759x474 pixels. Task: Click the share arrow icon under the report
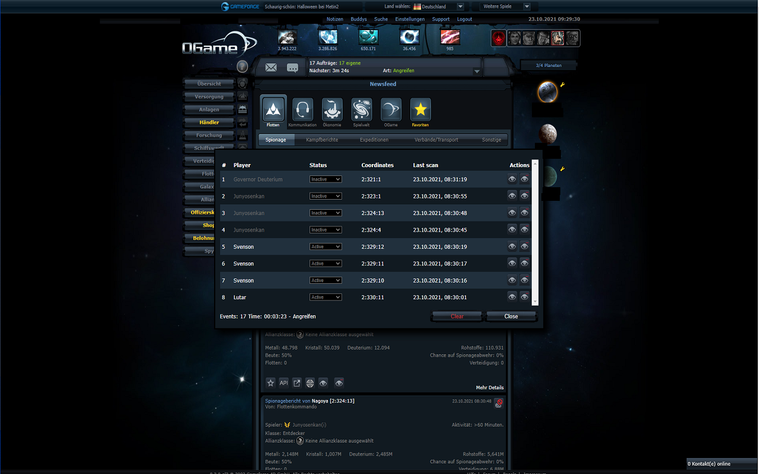pyautogui.click(x=297, y=383)
